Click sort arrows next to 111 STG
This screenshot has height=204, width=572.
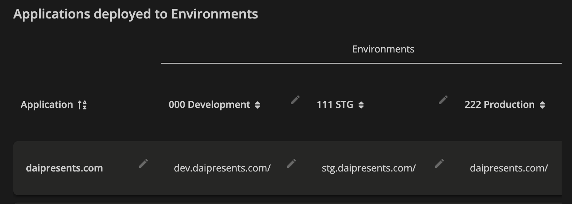click(x=361, y=105)
